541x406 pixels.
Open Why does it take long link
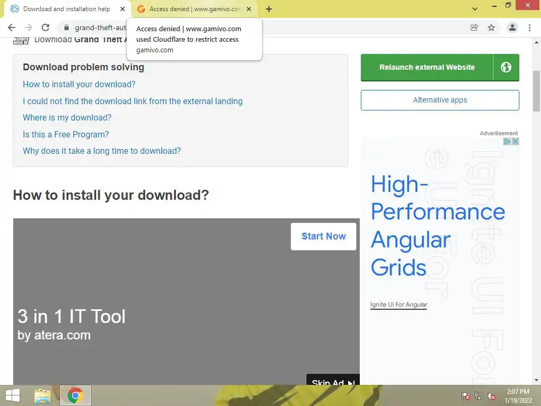click(102, 151)
